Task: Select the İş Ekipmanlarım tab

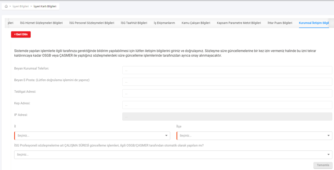Action: click(164, 23)
